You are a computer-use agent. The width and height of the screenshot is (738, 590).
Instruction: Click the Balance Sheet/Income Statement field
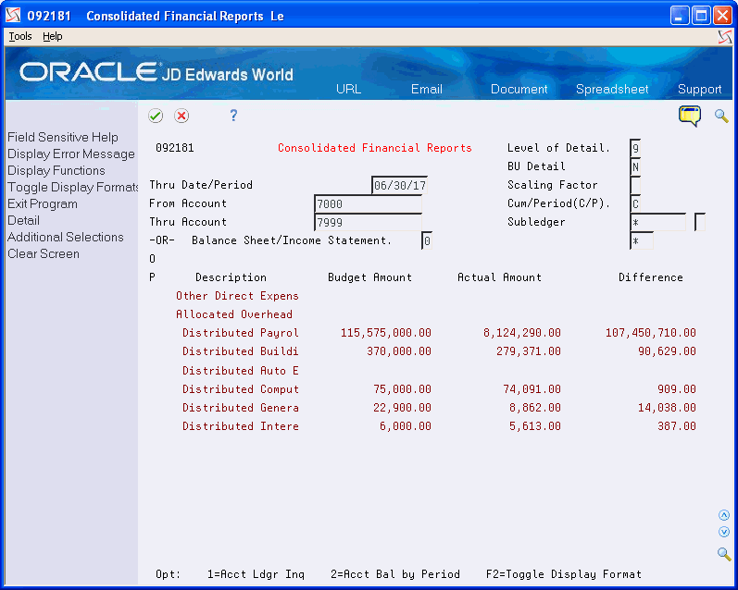point(427,241)
